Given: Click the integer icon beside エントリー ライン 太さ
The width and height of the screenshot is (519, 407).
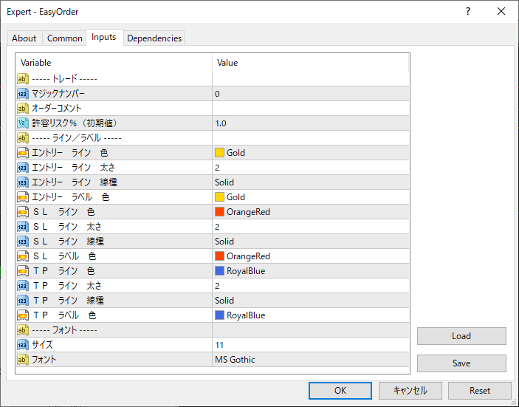Looking at the screenshot, I should (22, 168).
